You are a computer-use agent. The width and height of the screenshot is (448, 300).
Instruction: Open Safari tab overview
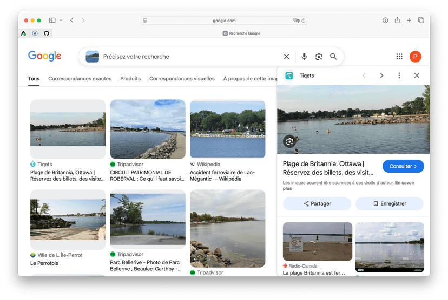(421, 21)
